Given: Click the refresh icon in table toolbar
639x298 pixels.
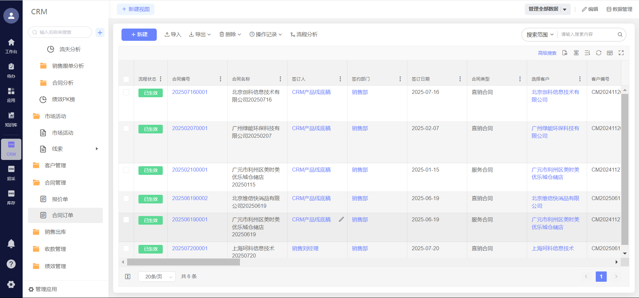Looking at the screenshot, I should tap(598, 53).
